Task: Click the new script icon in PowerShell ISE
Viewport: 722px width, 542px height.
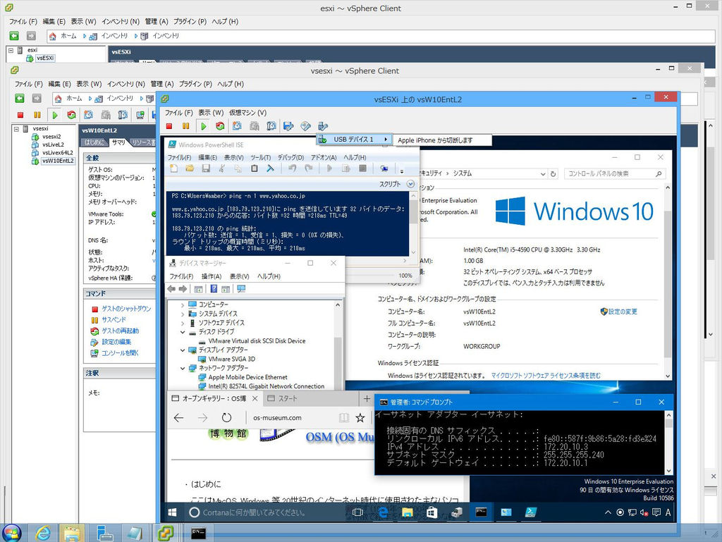Action: pyautogui.click(x=173, y=169)
